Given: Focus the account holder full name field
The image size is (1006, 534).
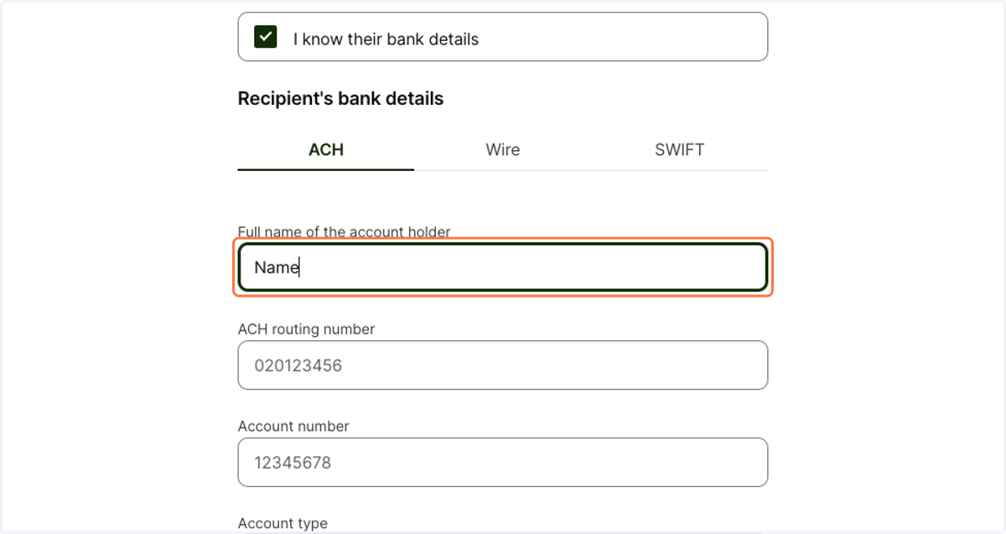Looking at the screenshot, I should click(x=503, y=267).
